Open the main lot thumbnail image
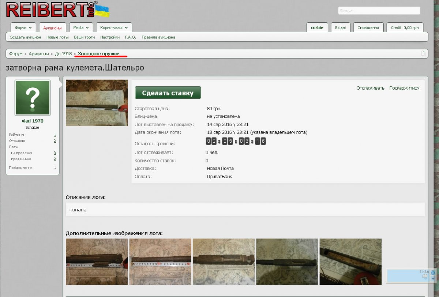The width and height of the screenshot is (439, 297). coord(97,103)
